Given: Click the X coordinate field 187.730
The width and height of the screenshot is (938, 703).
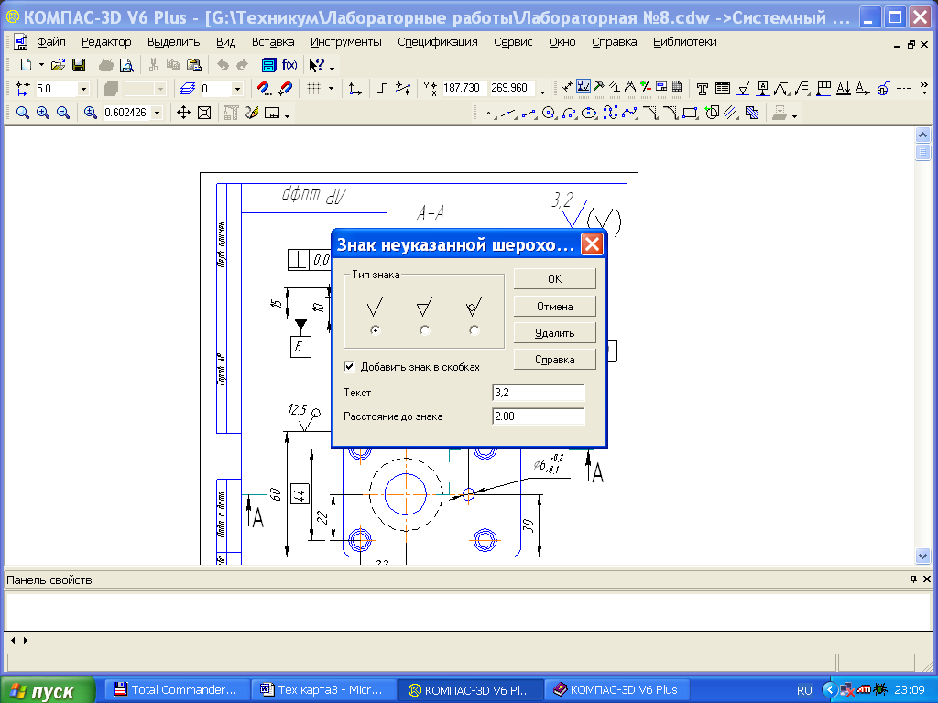Looking at the screenshot, I should (463, 88).
